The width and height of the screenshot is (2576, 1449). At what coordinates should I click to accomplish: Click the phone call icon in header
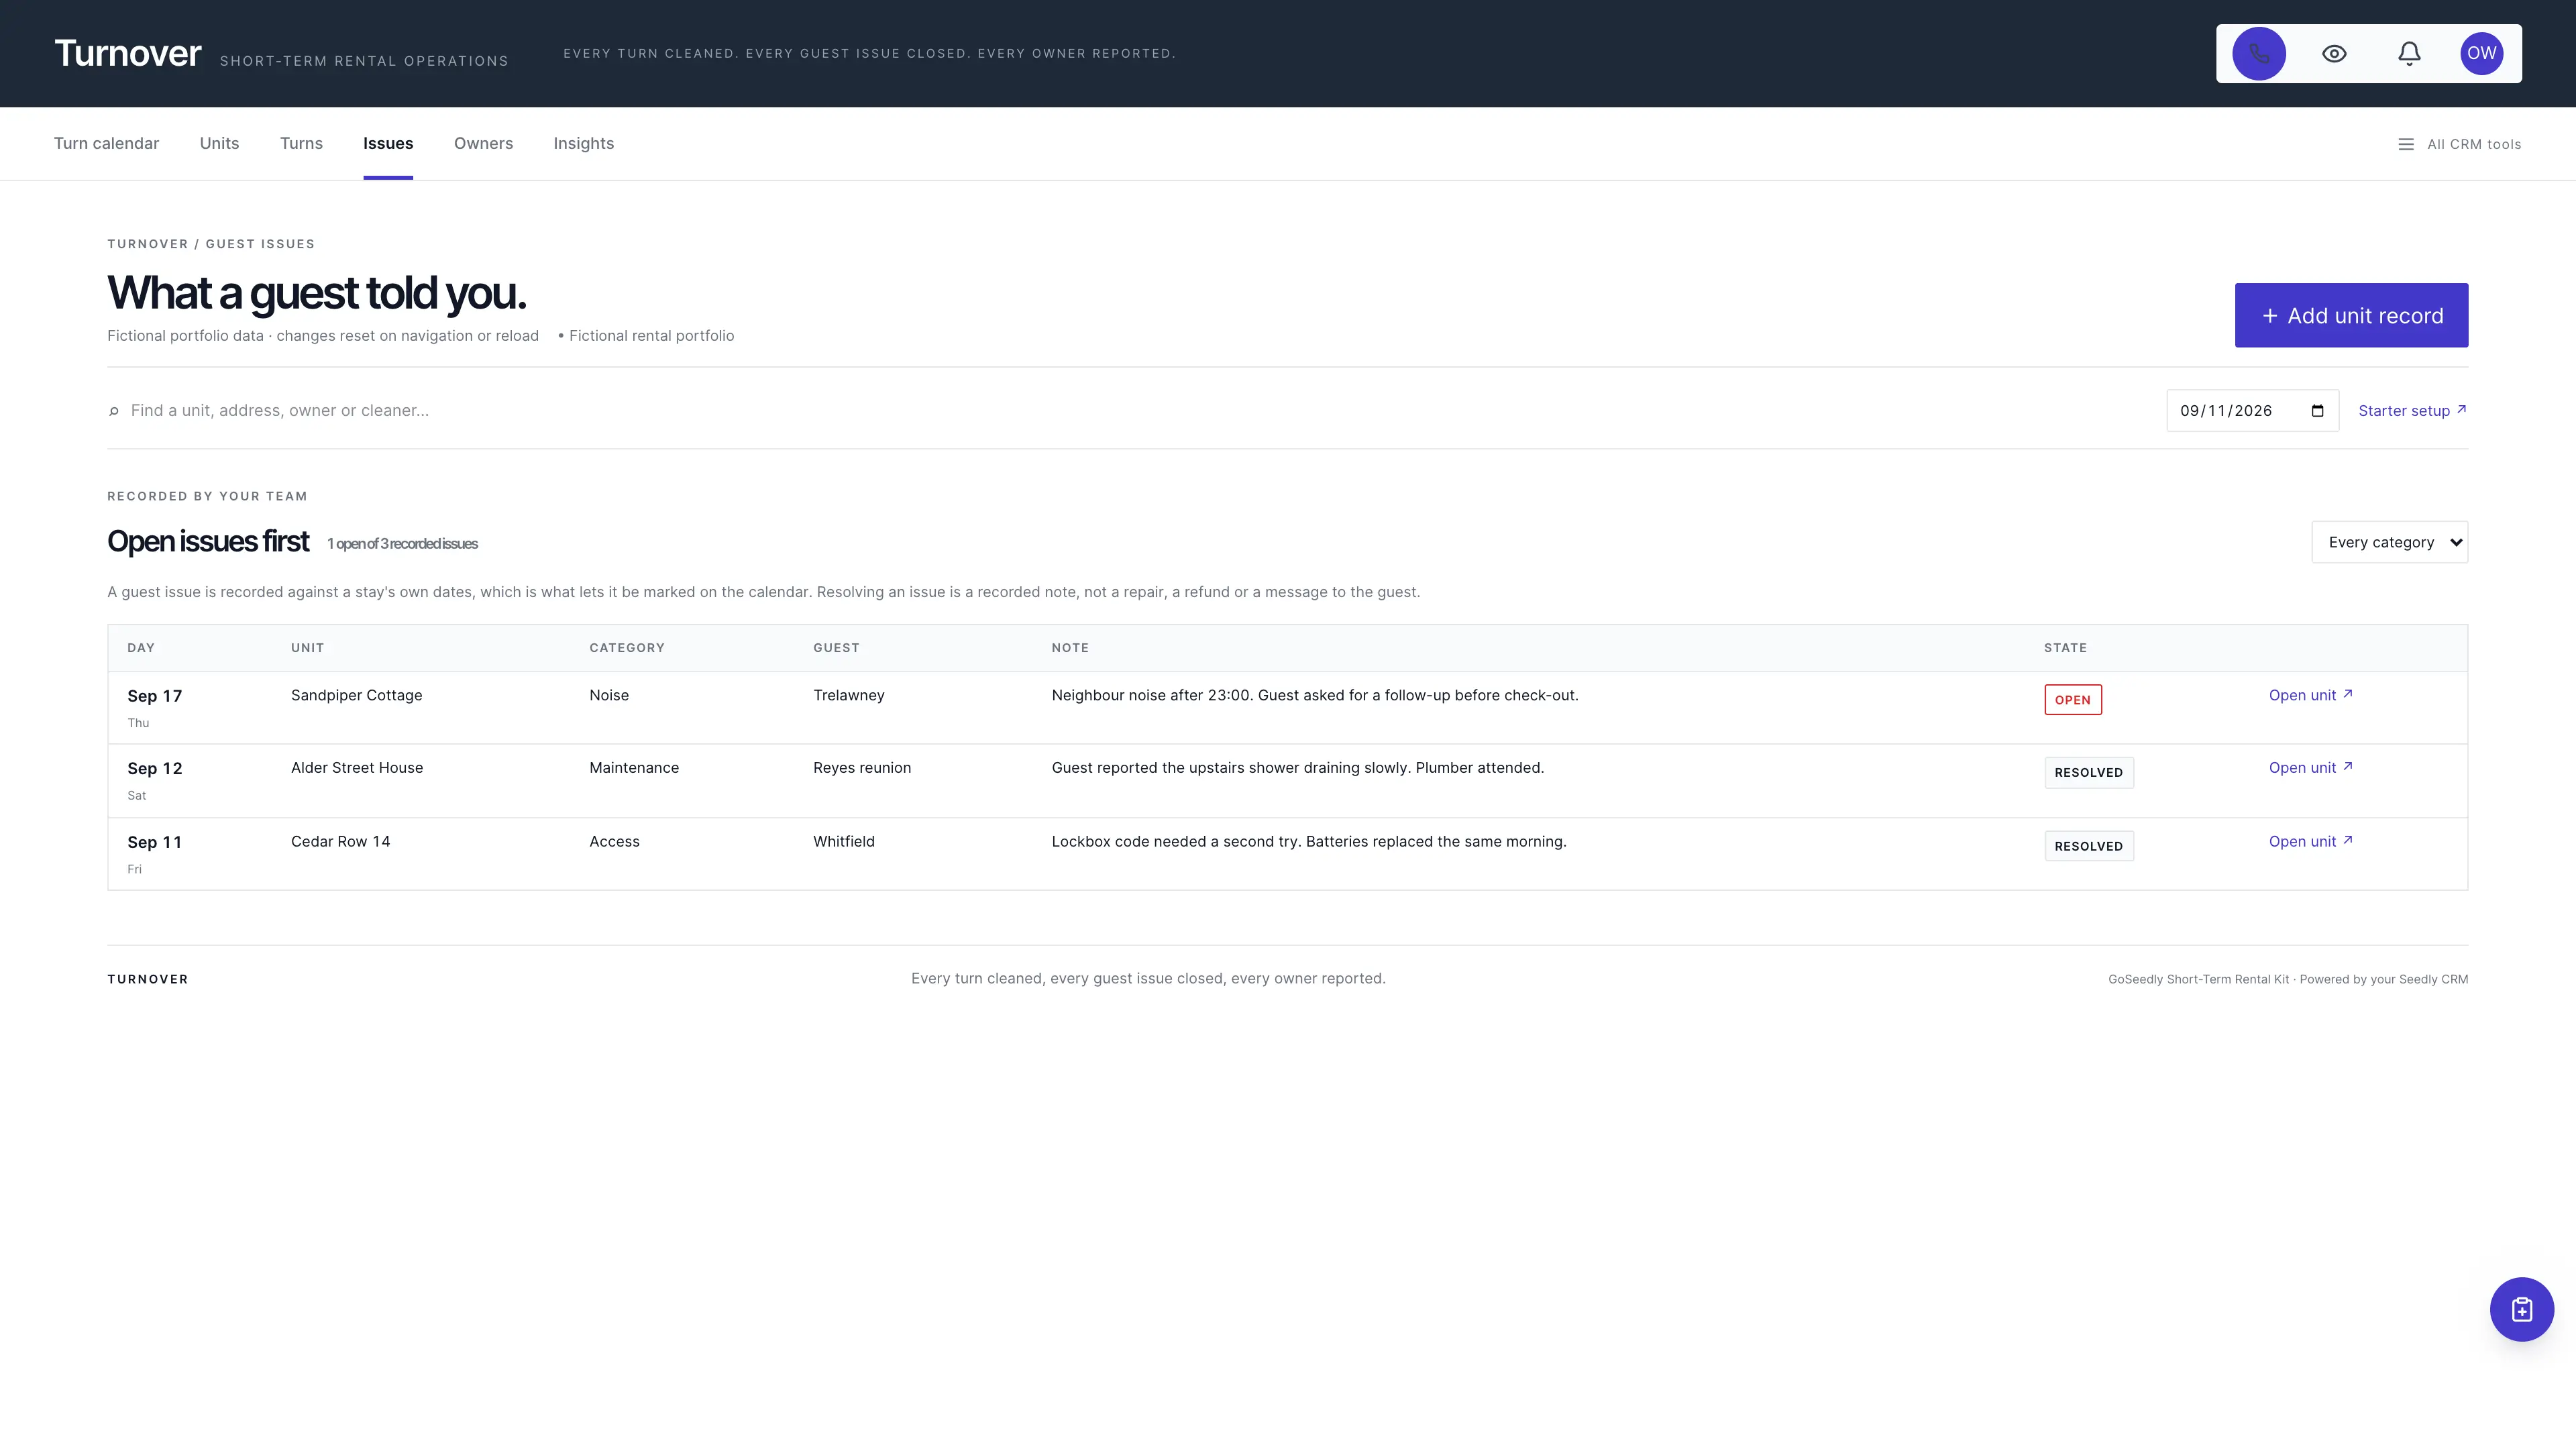click(x=2259, y=54)
